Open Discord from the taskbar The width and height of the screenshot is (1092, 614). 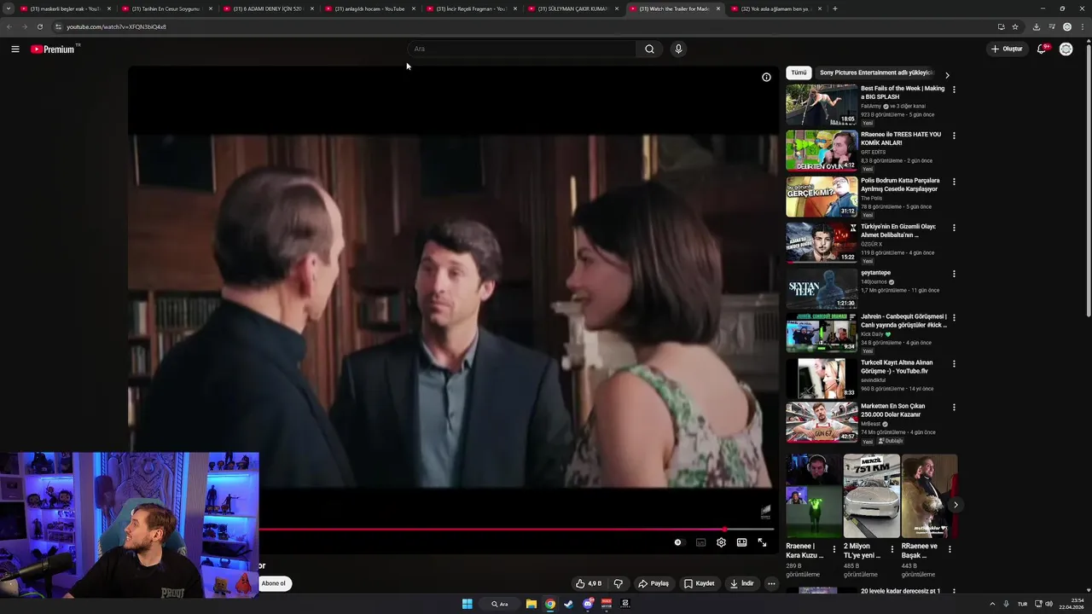pyautogui.click(x=588, y=604)
